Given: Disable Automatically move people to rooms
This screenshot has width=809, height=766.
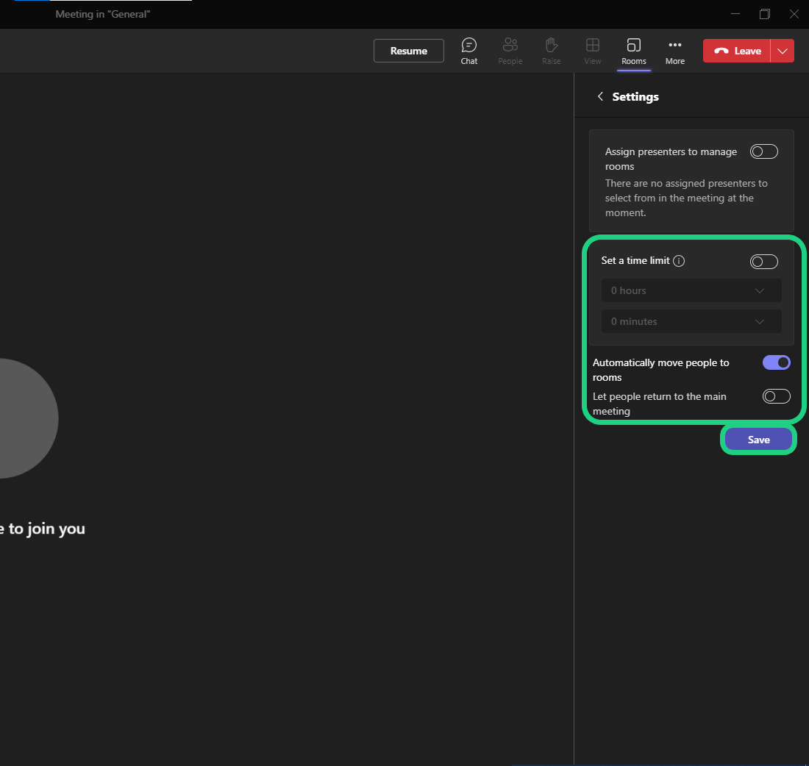Looking at the screenshot, I should click(776, 362).
